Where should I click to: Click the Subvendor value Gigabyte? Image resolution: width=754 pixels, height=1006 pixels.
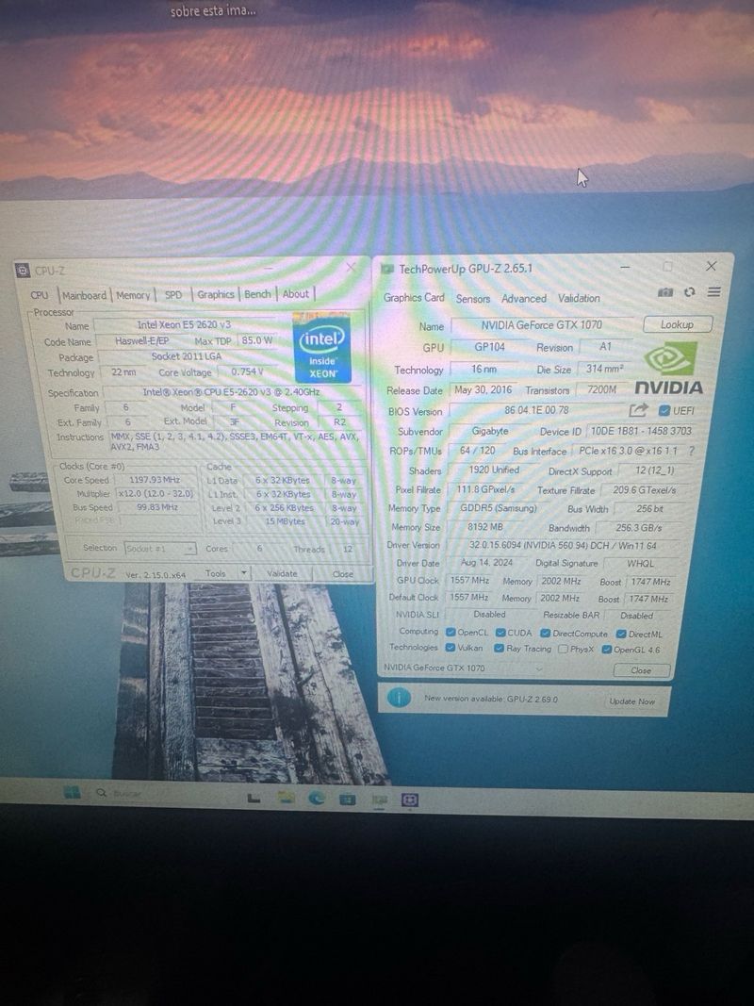pyautogui.click(x=490, y=431)
